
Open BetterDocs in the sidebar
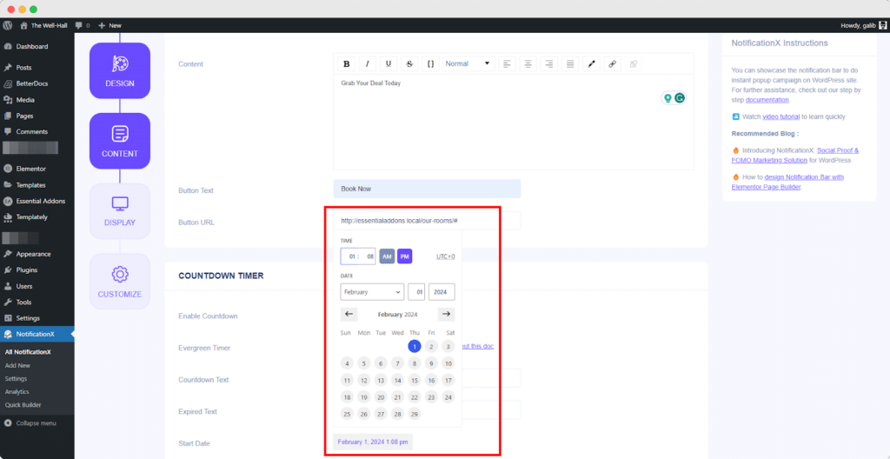pyautogui.click(x=32, y=83)
